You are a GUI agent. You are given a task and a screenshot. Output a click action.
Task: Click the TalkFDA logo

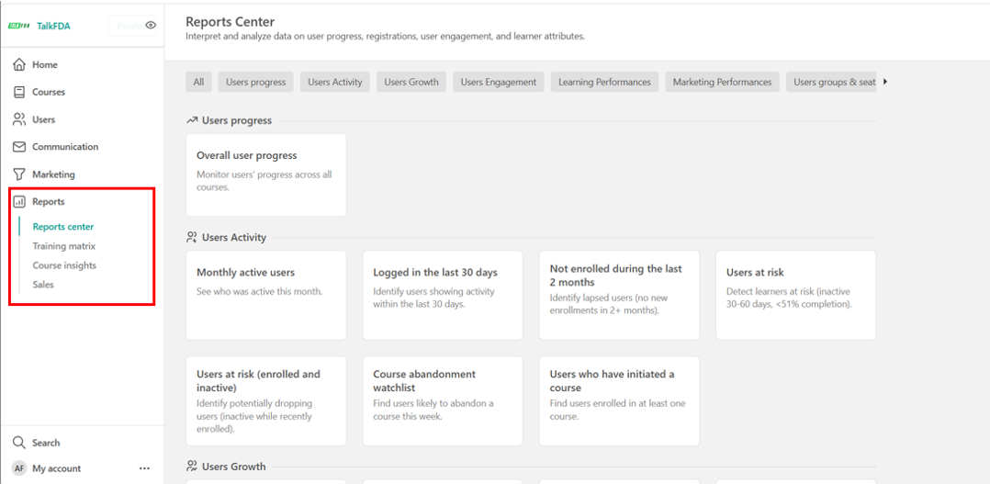[x=19, y=26]
